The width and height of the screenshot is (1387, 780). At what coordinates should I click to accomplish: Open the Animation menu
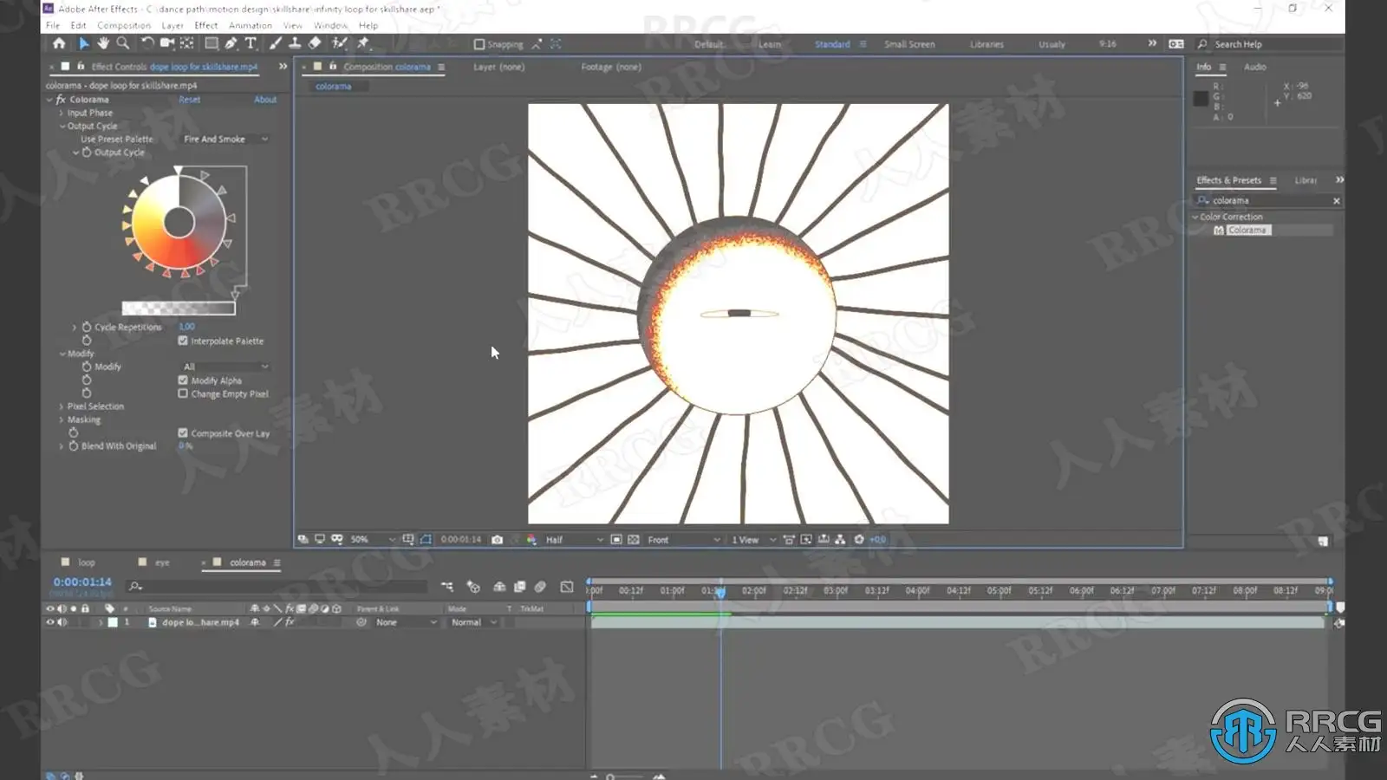click(251, 25)
